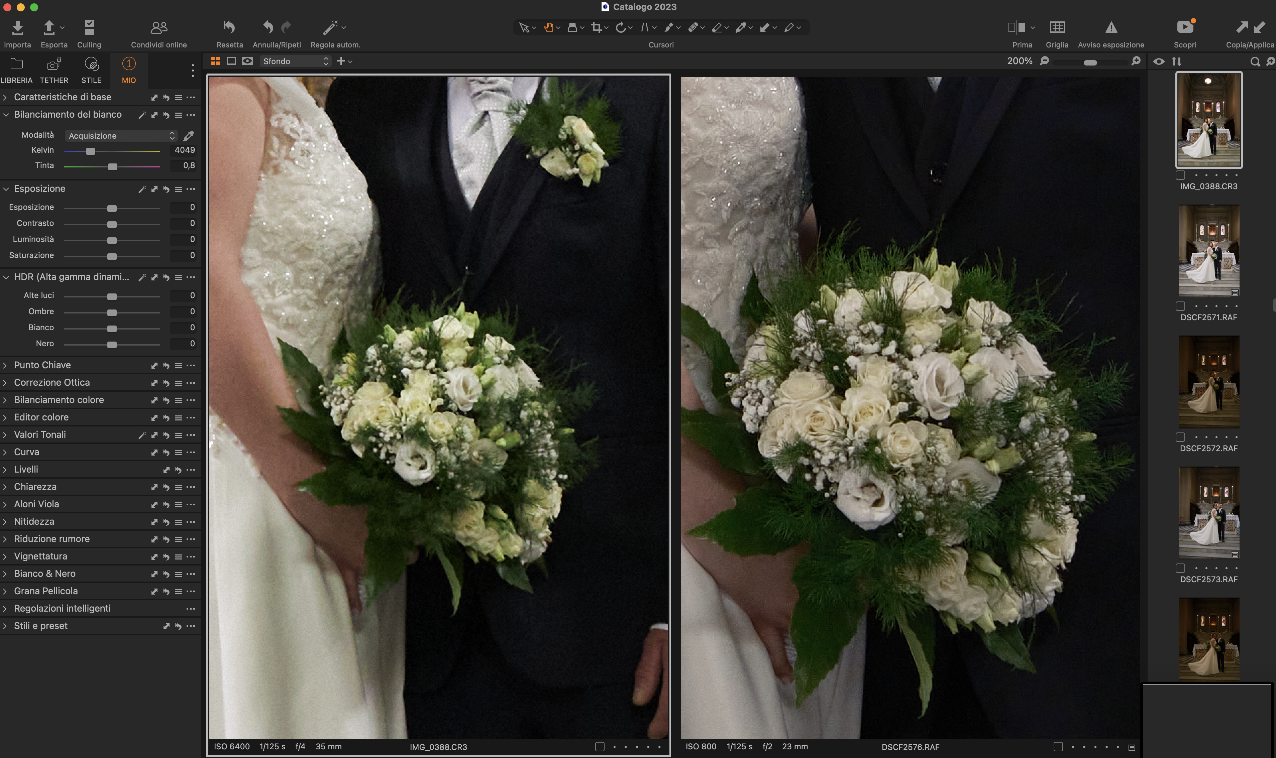Tick checkbox in IMG_0388.CR3 viewer footer
This screenshot has height=758, width=1276.
pos(600,747)
